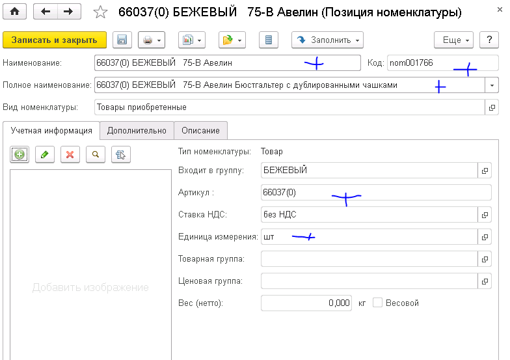Enable the Весовой checkbox
Viewport: 510px width, 360px height.
click(x=377, y=303)
